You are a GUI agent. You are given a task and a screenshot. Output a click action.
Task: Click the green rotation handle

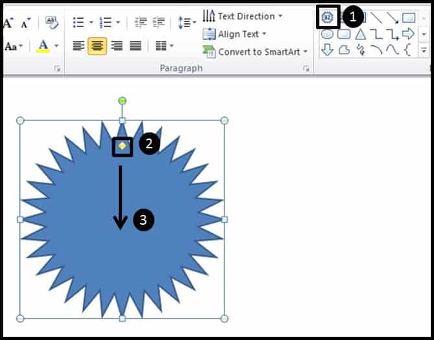122,101
